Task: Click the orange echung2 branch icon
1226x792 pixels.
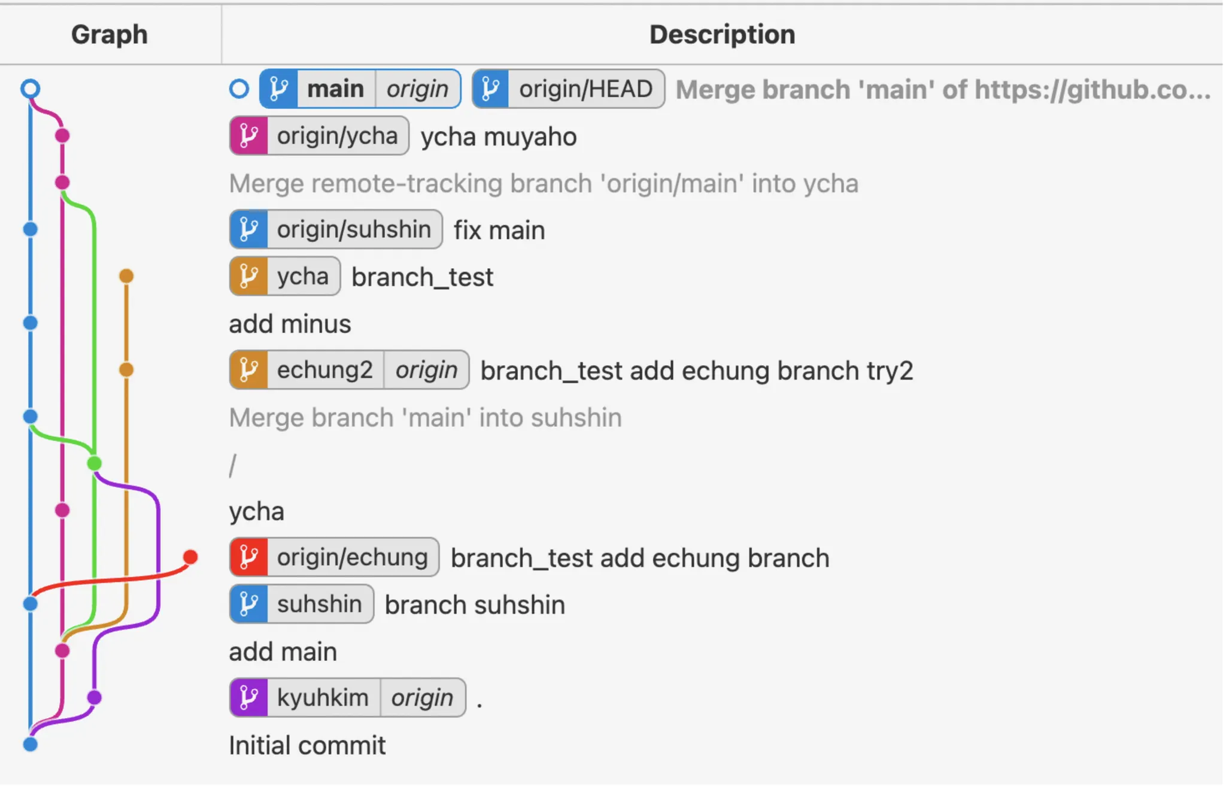Action: click(249, 370)
